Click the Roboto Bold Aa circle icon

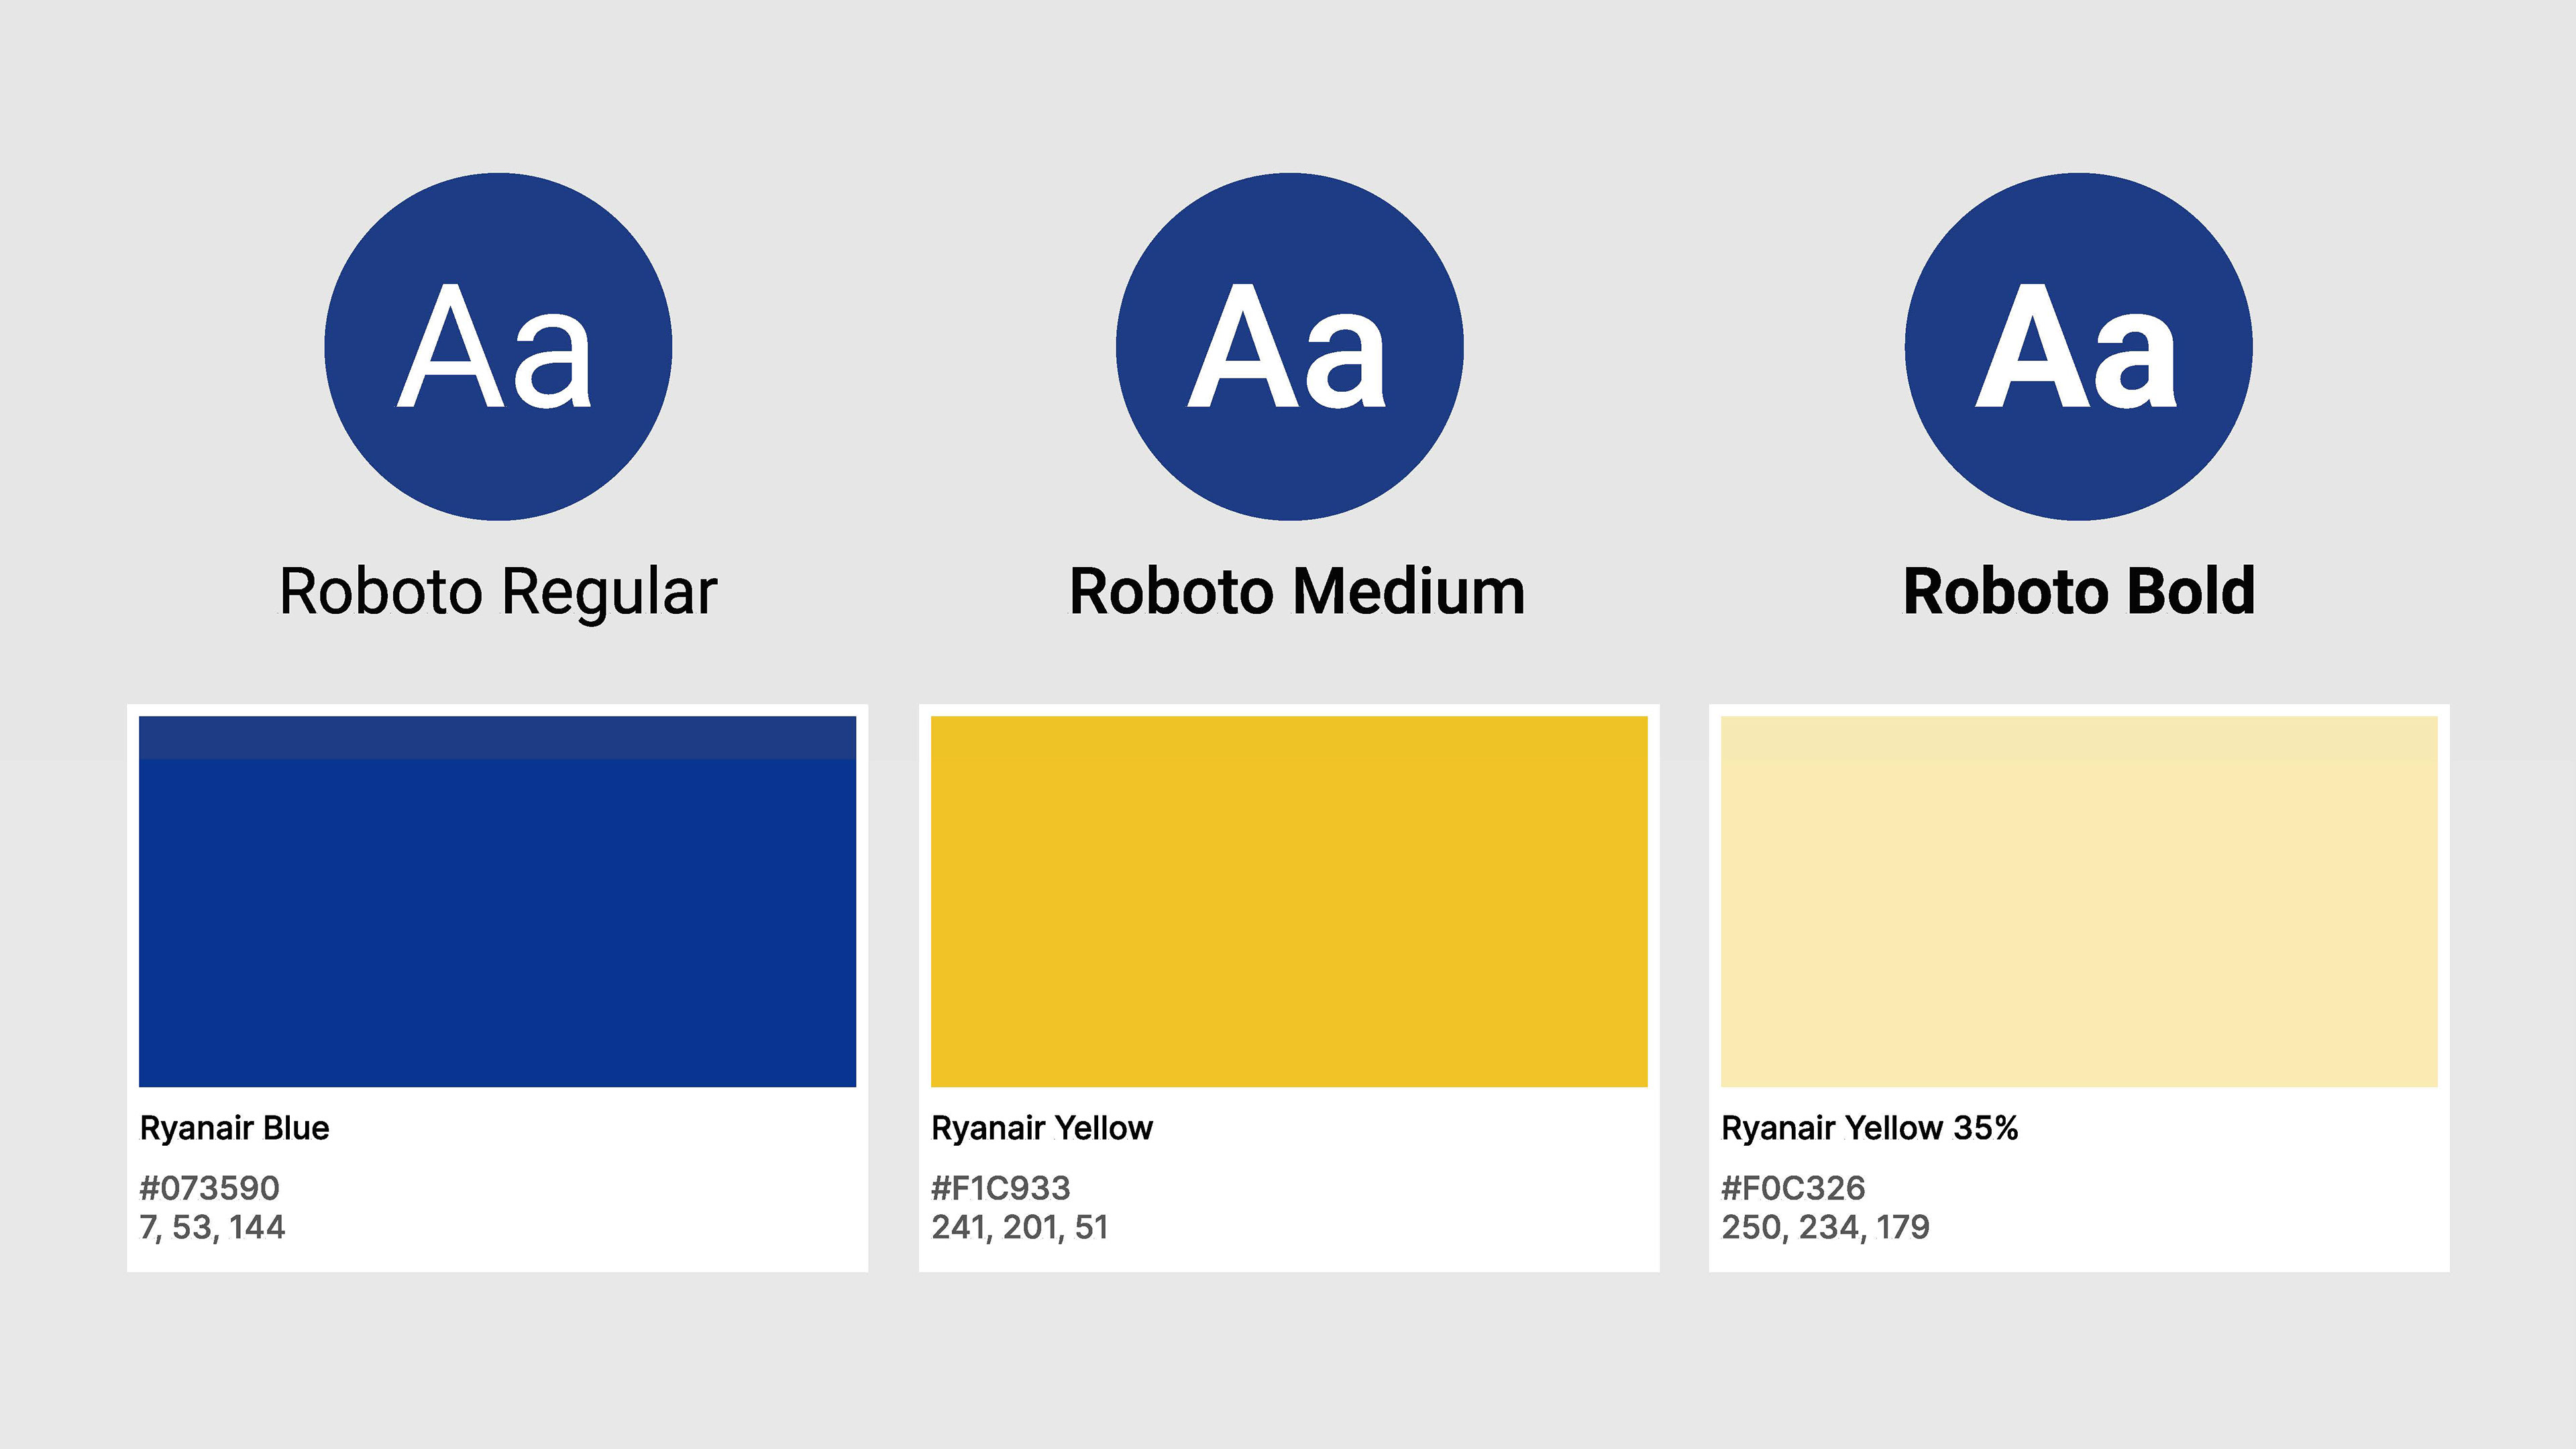tap(2079, 346)
